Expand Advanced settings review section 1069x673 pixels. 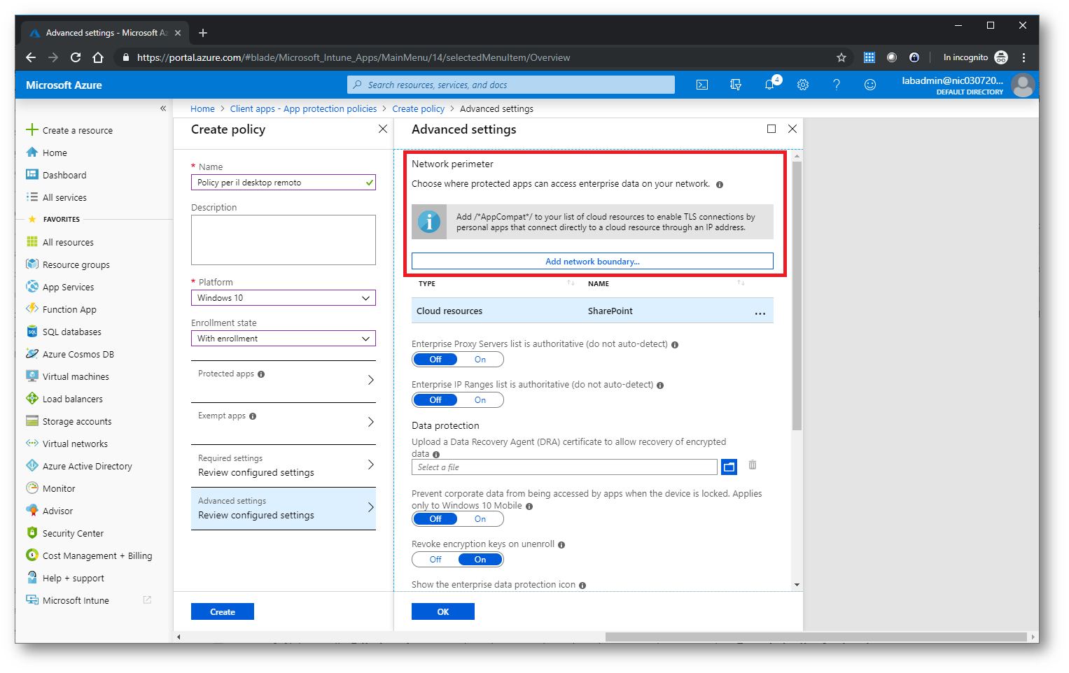tap(283, 509)
